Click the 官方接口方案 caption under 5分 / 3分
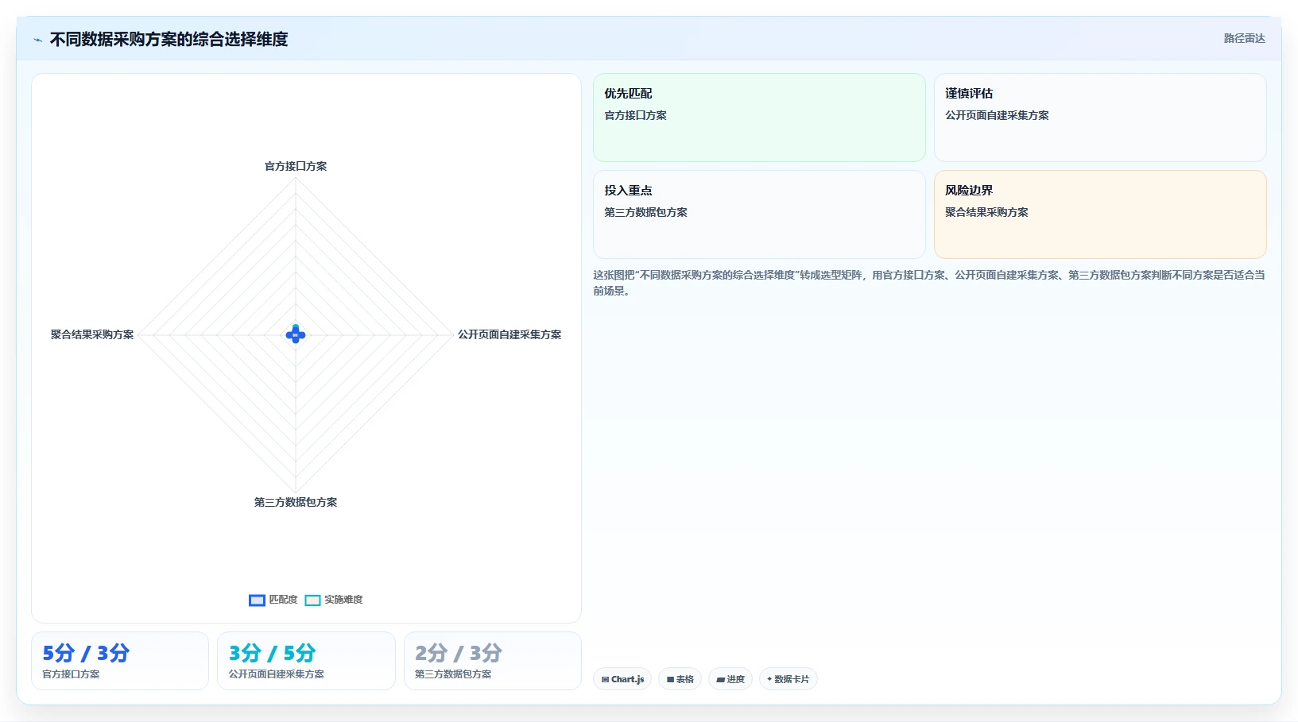Image resolution: width=1298 pixels, height=722 pixels. pos(71,674)
